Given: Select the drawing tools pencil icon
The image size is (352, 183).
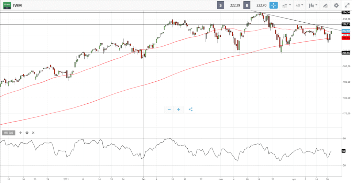Looking at the screenshot, I should pyautogui.click(x=325, y=5).
